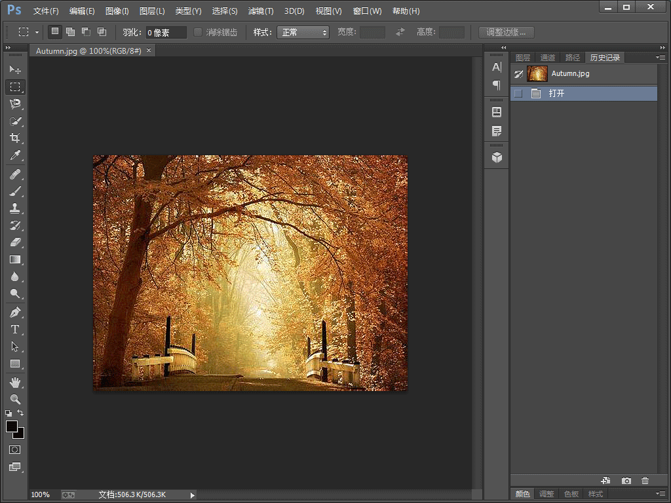Switch to the 色板 tab

[571, 494]
